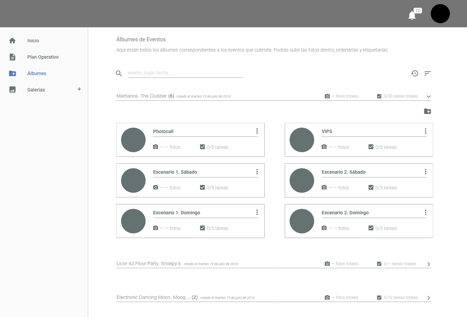Focus the evento, lugar, fecha search field
467x317 pixels.
185,73
